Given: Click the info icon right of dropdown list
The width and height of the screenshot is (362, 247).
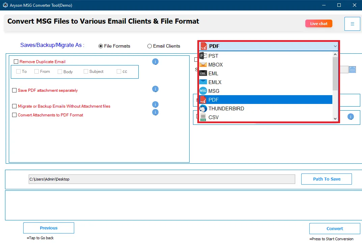Looking at the screenshot, I should coord(351,116).
